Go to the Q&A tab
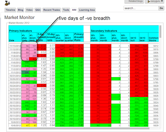The width and height of the screenshot is (166, 132). [x=38, y=10]
